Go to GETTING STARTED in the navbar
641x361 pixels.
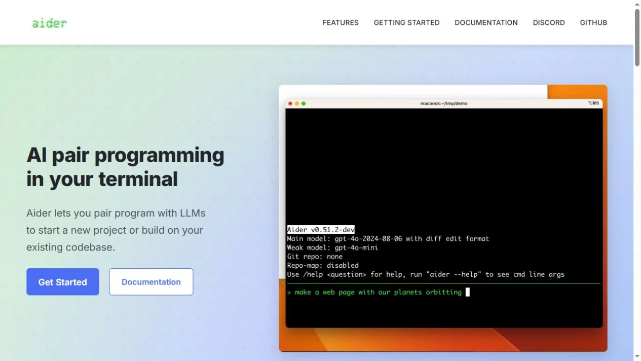pyautogui.click(x=406, y=23)
